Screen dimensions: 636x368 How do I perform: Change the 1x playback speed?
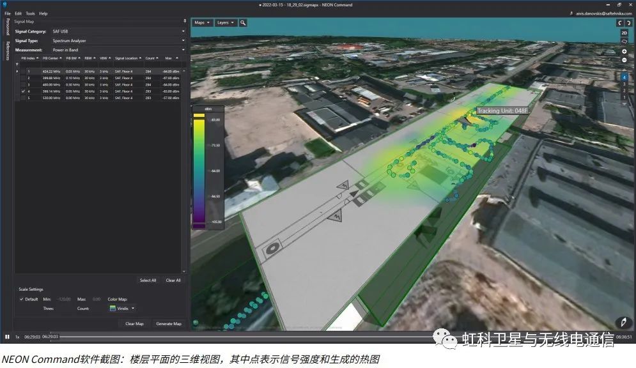coord(17,337)
